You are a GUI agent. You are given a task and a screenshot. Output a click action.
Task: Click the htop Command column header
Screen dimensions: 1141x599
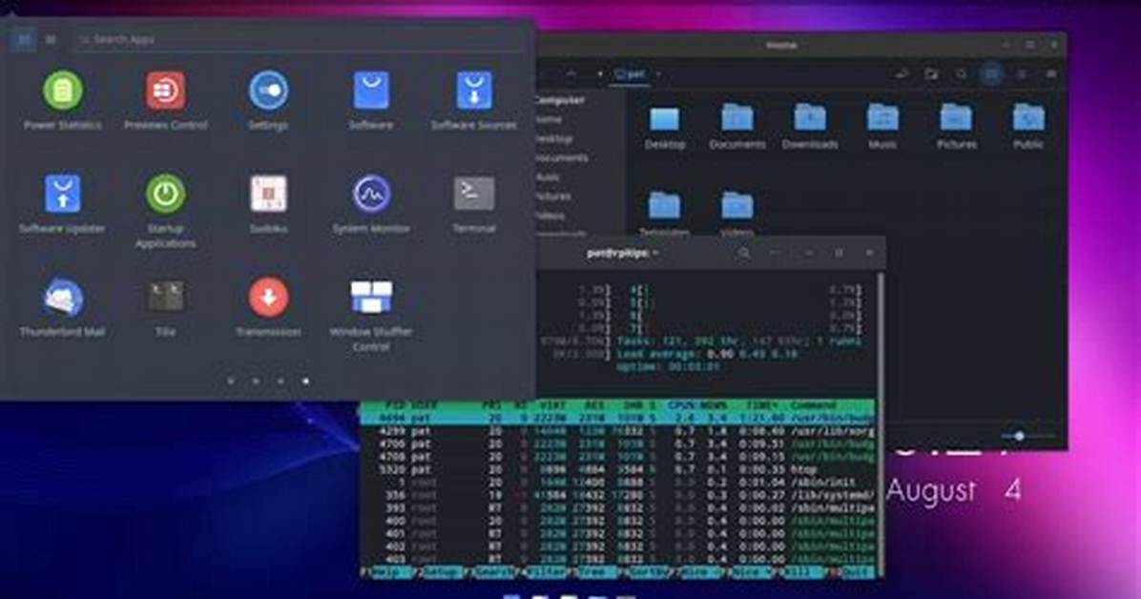click(x=813, y=405)
